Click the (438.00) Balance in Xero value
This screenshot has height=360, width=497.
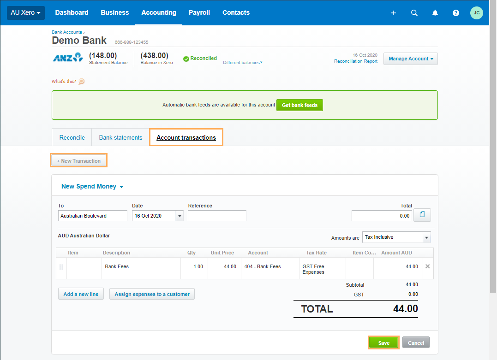(155, 56)
